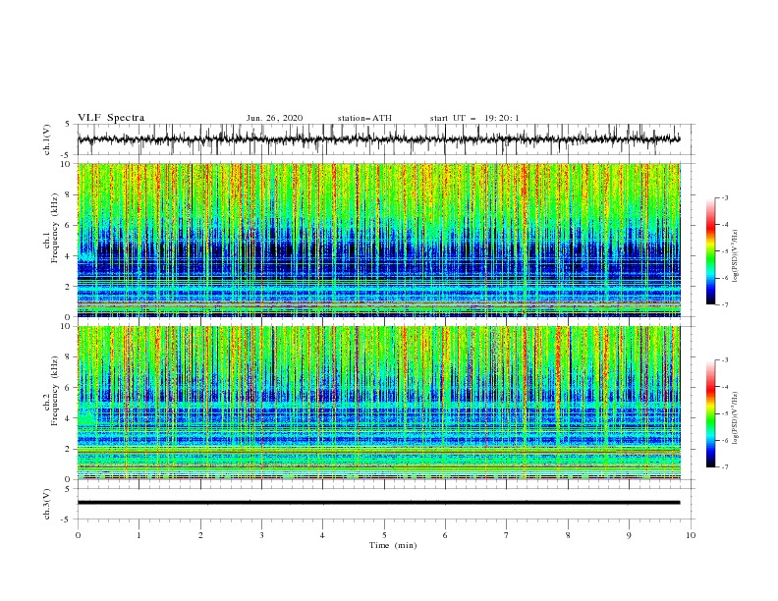The height and width of the screenshot is (601, 778).
Task: Click time axis tick label "4"
Action: [322, 535]
